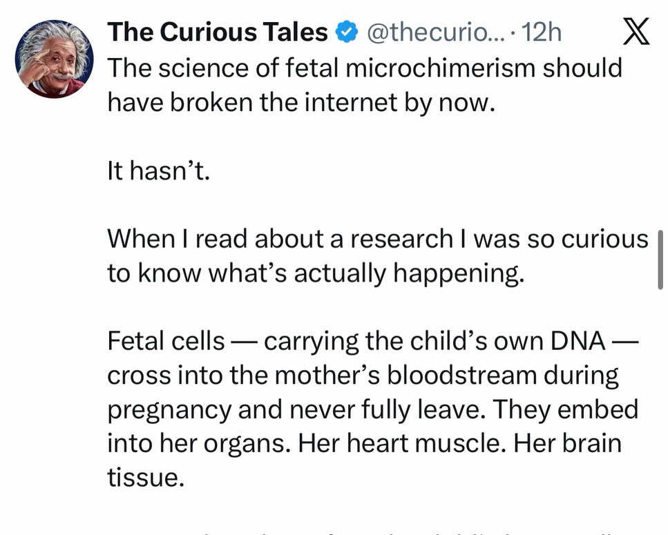Open the 12h timestamp link
The image size is (668, 535).
point(542,32)
